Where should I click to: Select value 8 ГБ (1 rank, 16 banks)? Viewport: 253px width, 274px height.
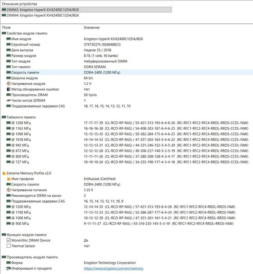[x=101, y=56]
